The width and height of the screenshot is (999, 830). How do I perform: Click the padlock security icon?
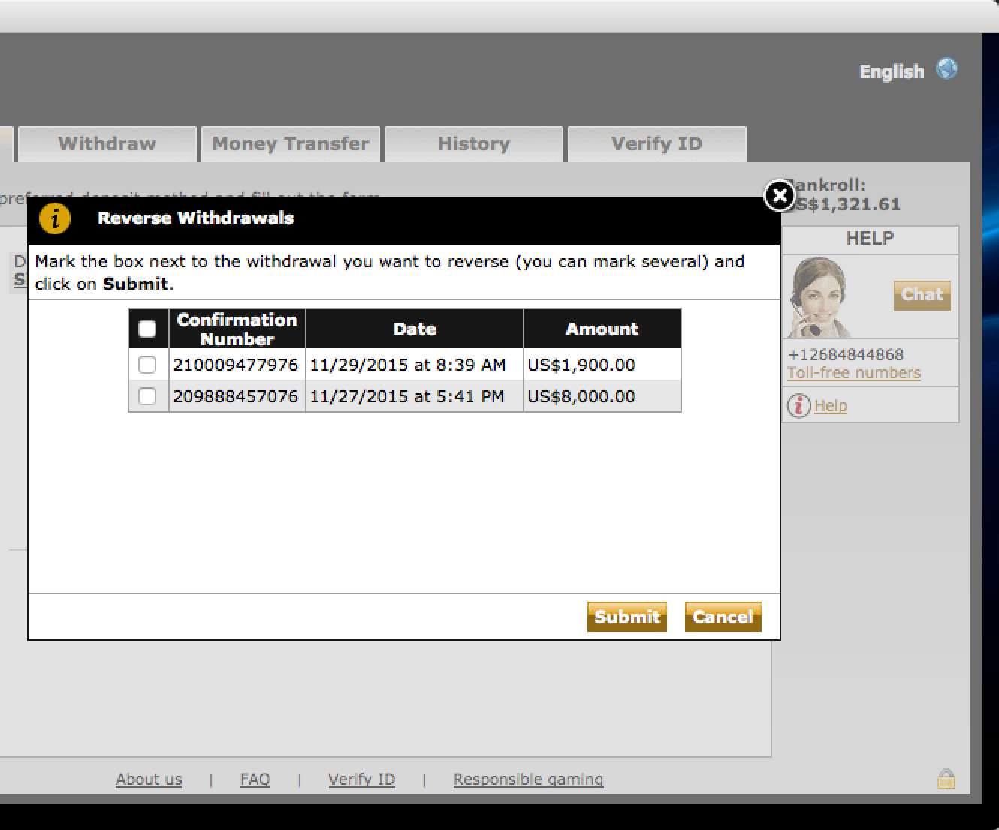(946, 779)
